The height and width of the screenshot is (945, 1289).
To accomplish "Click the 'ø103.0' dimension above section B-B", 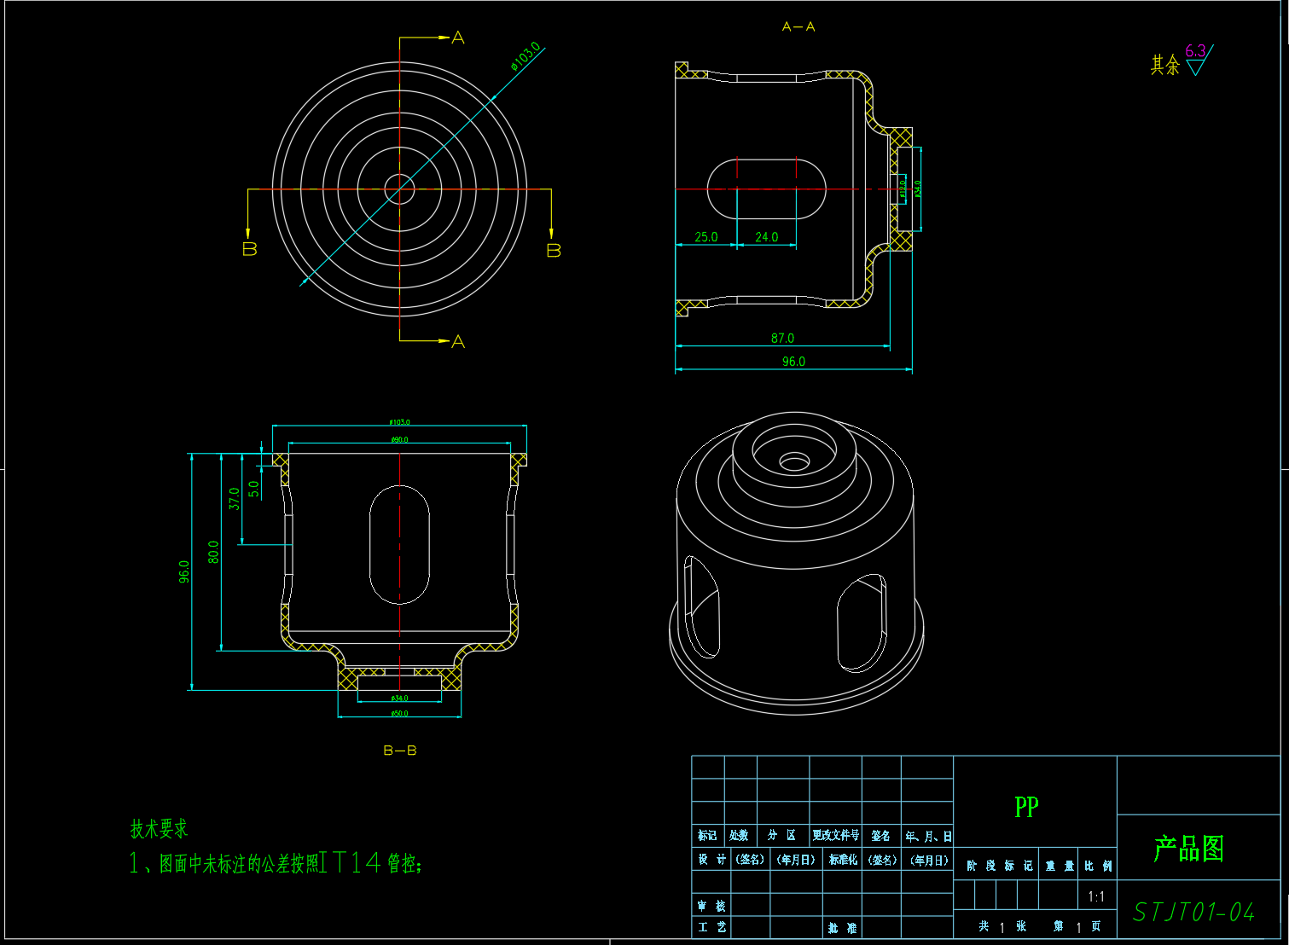I will click(x=399, y=422).
